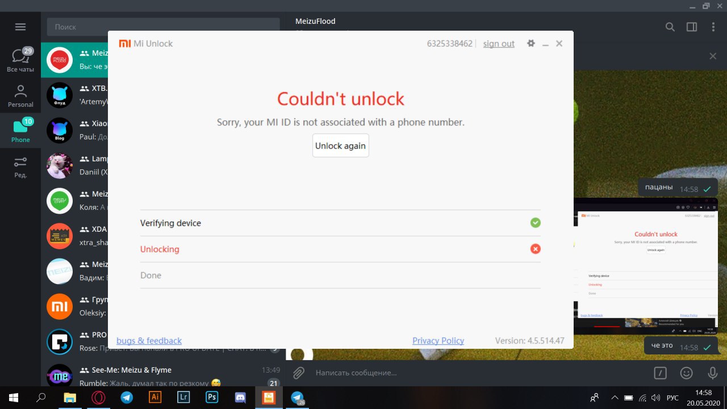This screenshot has height=409, width=727.
Task: Select 'Phone' folder tab
Action: [x=20, y=131]
